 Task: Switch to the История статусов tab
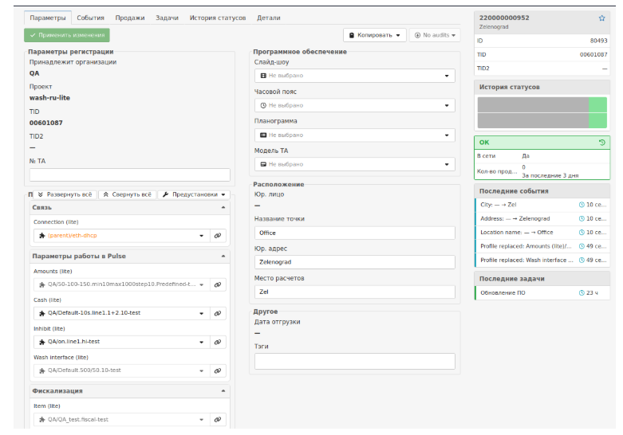coord(218,18)
